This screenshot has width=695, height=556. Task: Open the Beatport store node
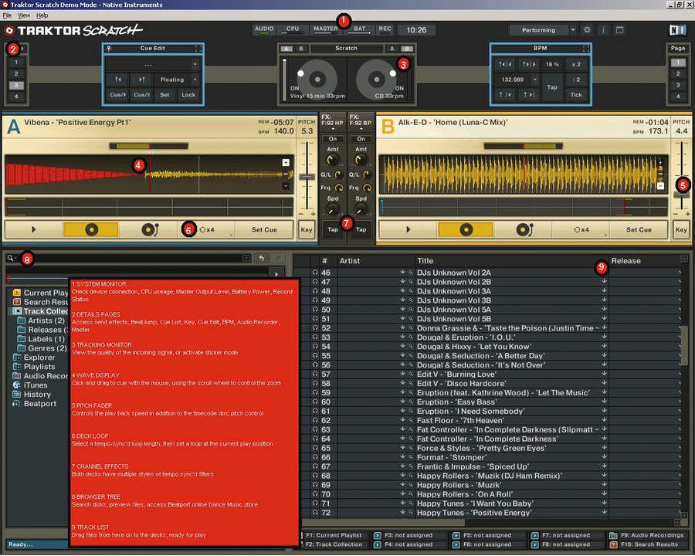pos(40,403)
